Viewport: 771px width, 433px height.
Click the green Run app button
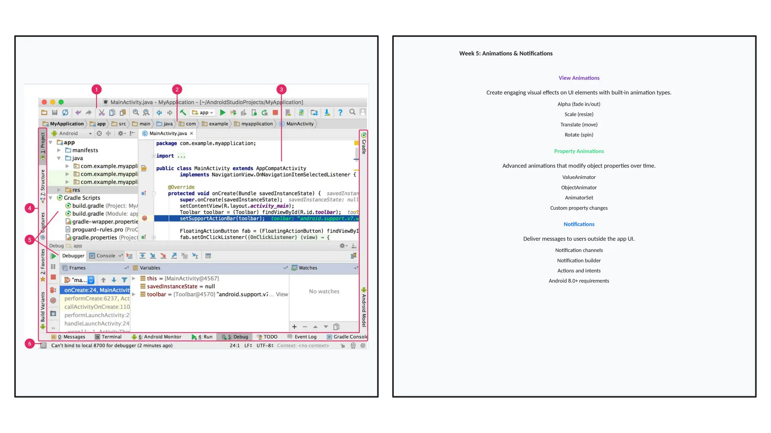(222, 112)
